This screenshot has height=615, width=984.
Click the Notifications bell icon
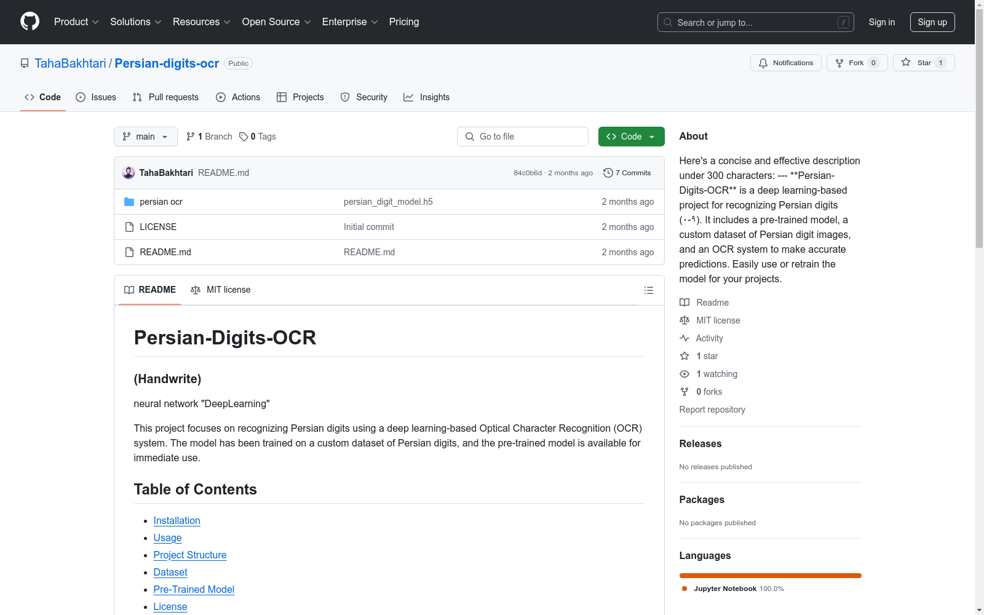pyautogui.click(x=763, y=63)
